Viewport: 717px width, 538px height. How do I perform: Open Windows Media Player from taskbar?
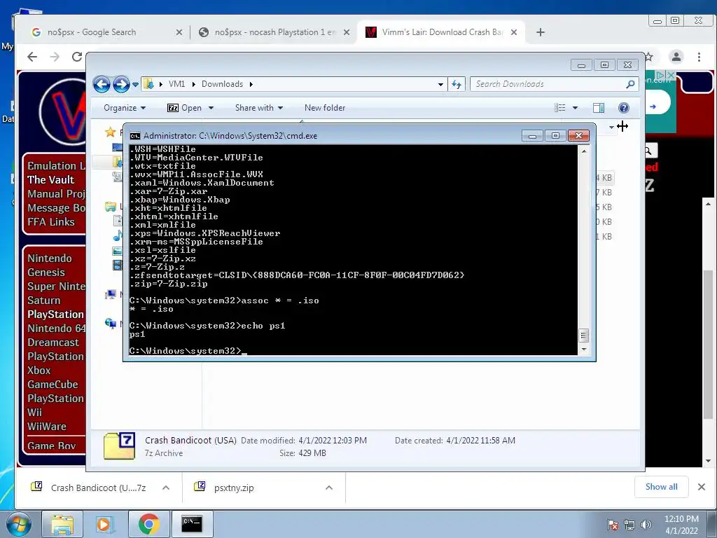(104, 524)
